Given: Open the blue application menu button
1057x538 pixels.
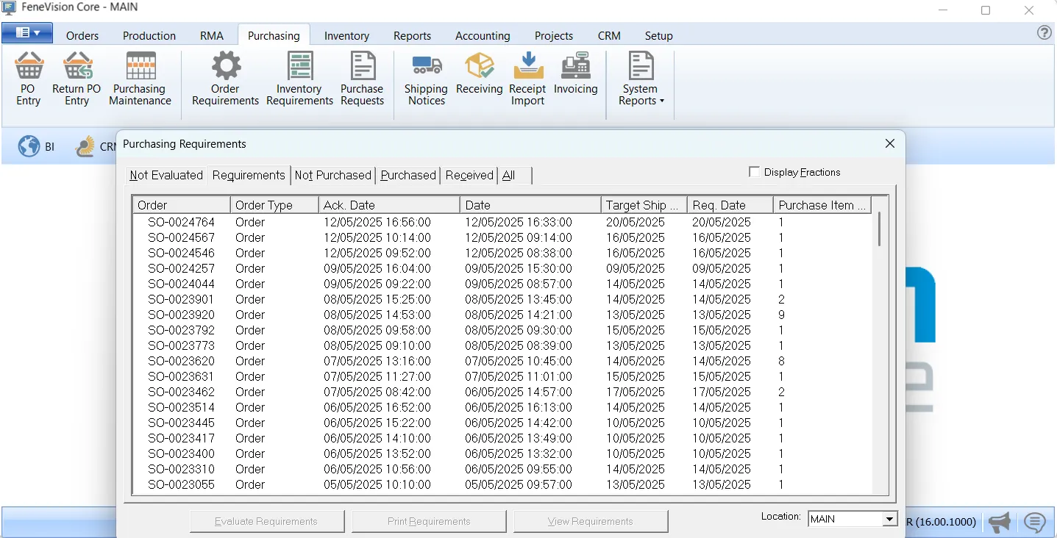Looking at the screenshot, I should click(27, 33).
